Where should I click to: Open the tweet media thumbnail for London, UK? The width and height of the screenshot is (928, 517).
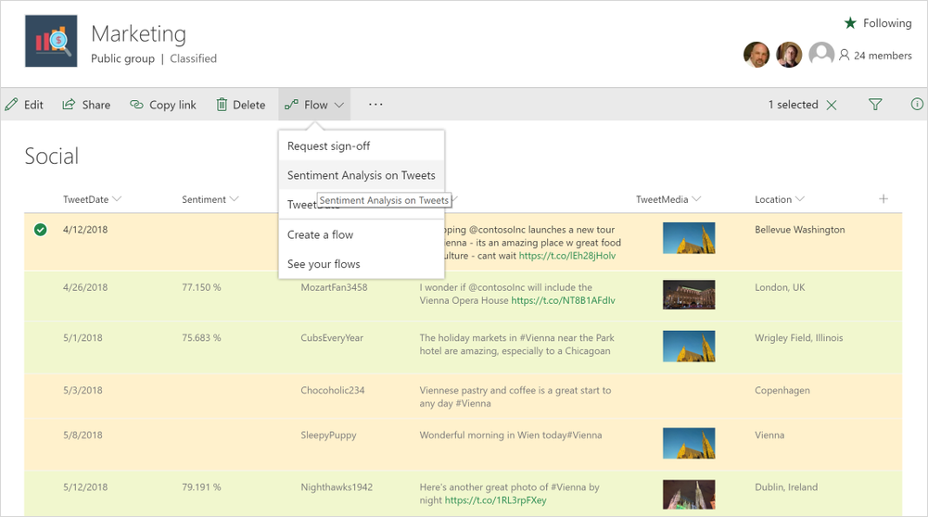point(689,294)
